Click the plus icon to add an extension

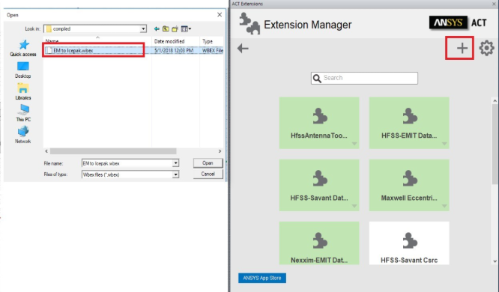point(462,49)
